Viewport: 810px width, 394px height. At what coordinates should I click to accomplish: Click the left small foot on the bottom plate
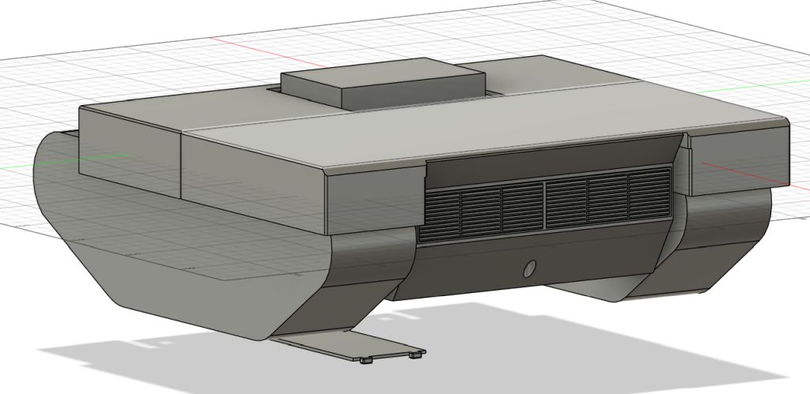pyautogui.click(x=365, y=361)
